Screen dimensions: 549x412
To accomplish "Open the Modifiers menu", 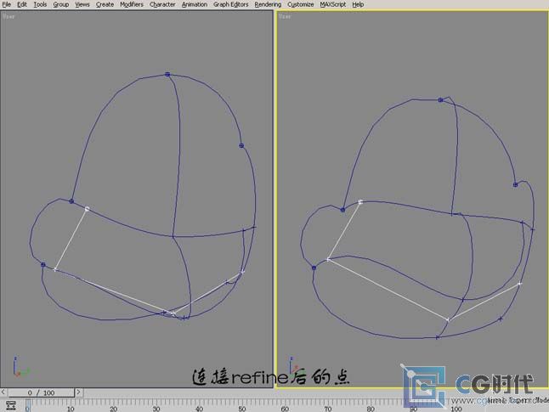I will [132, 4].
